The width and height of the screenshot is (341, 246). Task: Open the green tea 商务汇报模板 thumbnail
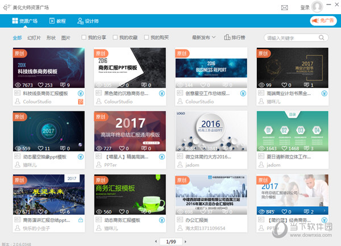[130, 194]
